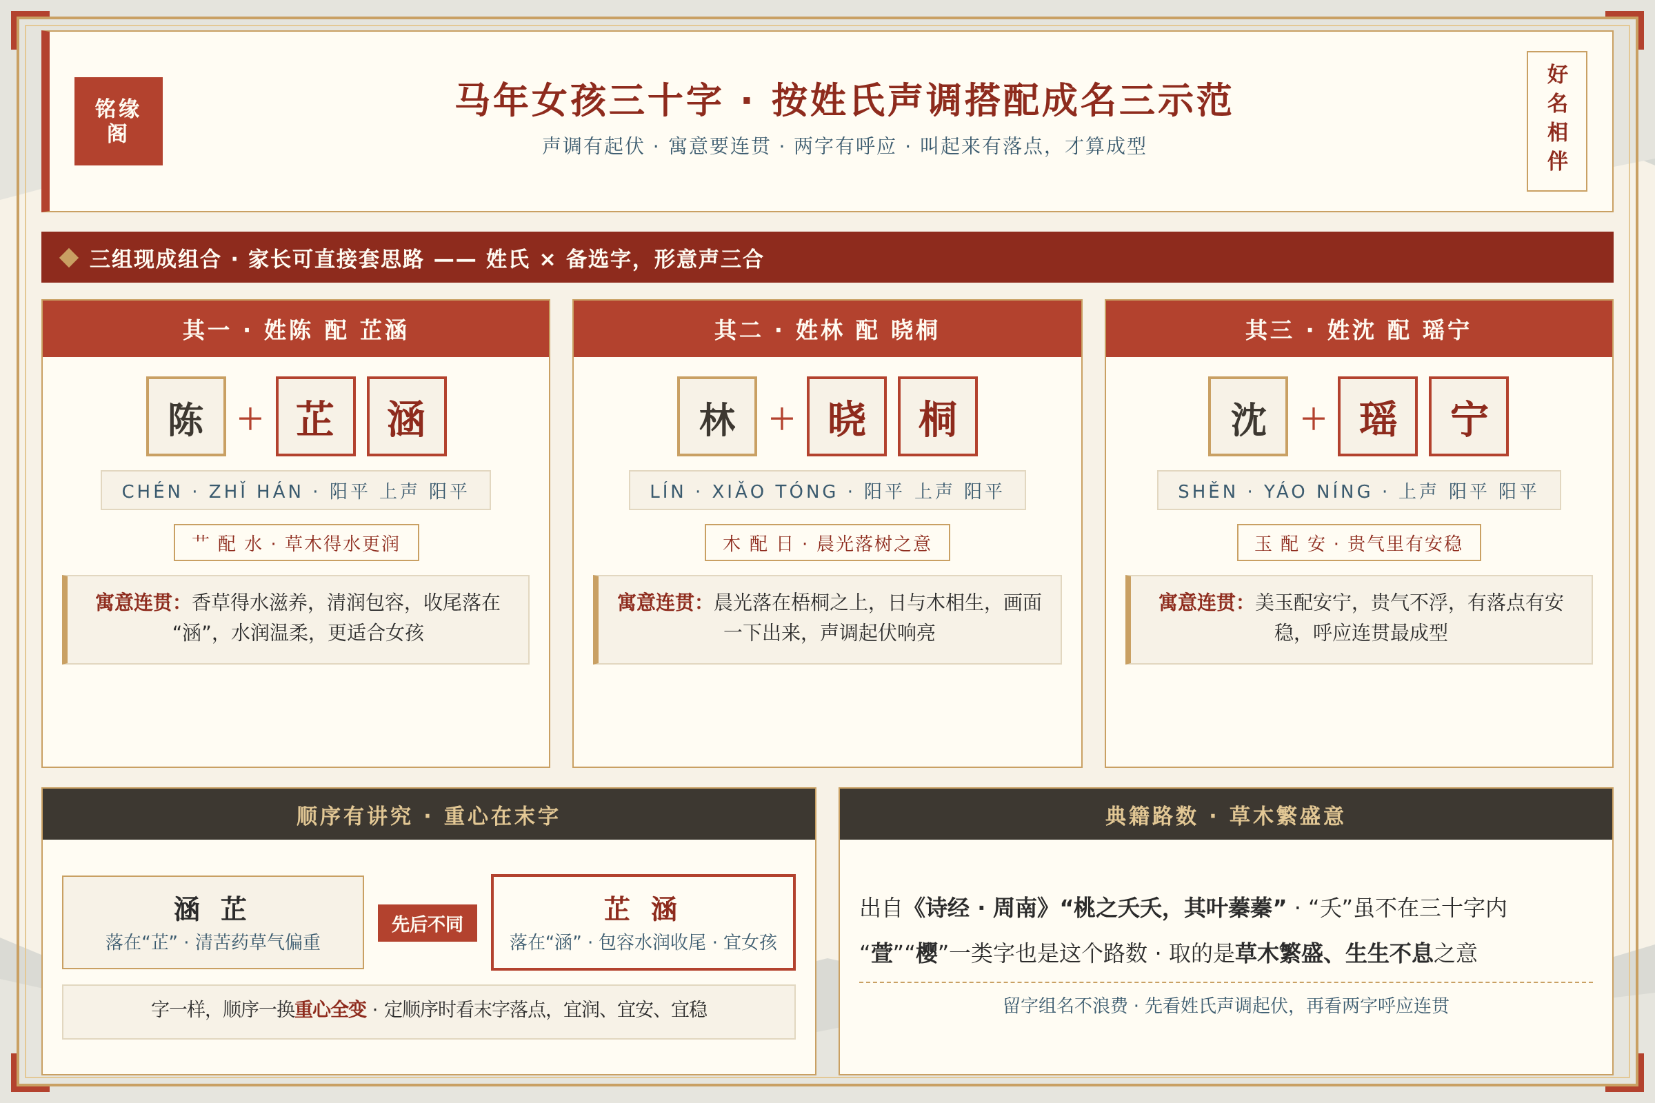Click the 出自《诗经·周南》 quotation line
This screenshot has width=1655, height=1103.
(1183, 907)
